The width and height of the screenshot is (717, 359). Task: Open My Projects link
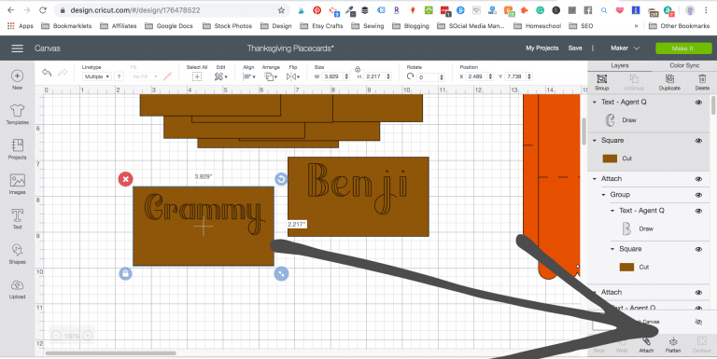pos(541,48)
